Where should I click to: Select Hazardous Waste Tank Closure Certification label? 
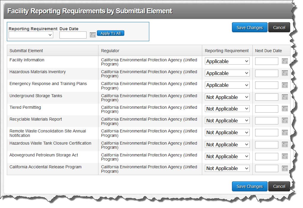pyautogui.click(x=50, y=143)
